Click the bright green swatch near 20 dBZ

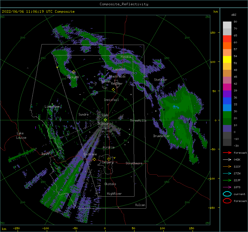(227, 114)
